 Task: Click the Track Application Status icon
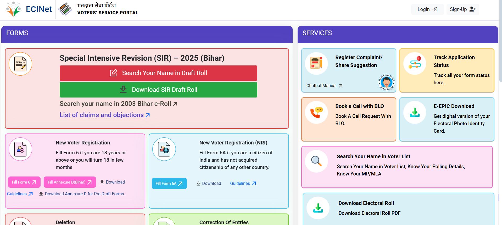[415, 64]
